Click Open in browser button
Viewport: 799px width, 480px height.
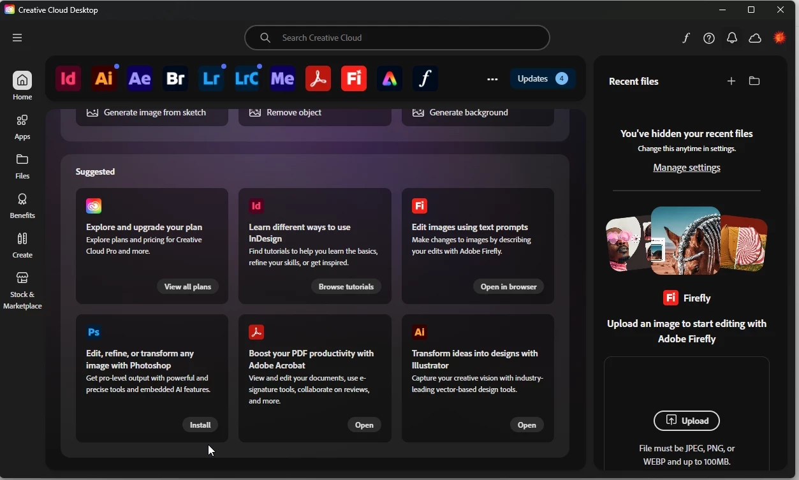coord(509,287)
